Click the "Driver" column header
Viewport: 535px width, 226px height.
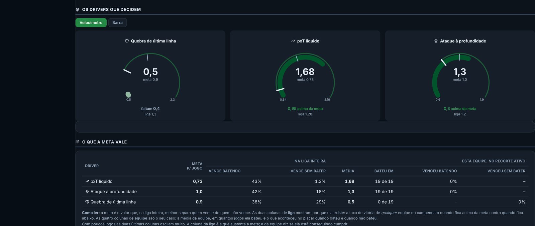(x=92, y=166)
